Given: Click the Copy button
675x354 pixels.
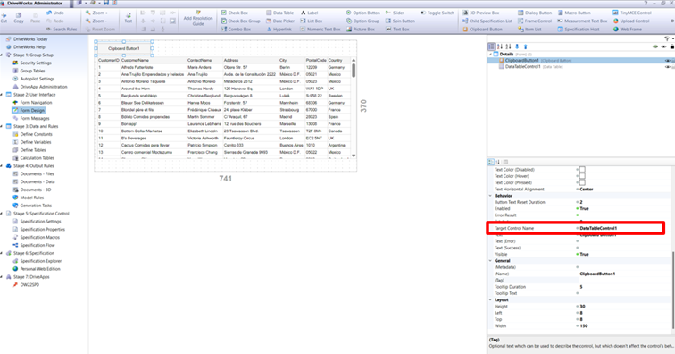Looking at the screenshot, I should click(19, 18).
